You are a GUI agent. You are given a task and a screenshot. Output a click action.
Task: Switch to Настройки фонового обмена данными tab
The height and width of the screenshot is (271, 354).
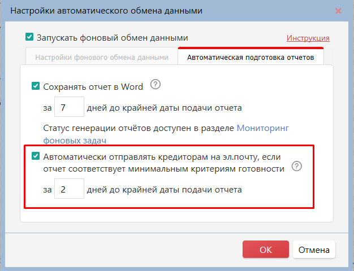pyautogui.click(x=102, y=57)
